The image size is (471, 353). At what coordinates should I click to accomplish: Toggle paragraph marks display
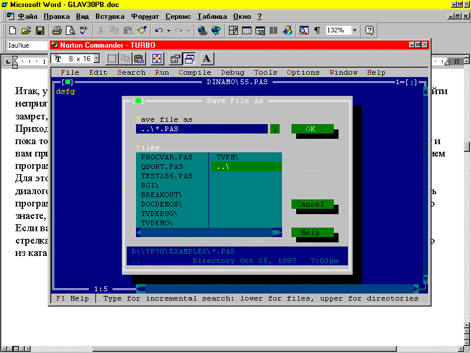click(317, 31)
